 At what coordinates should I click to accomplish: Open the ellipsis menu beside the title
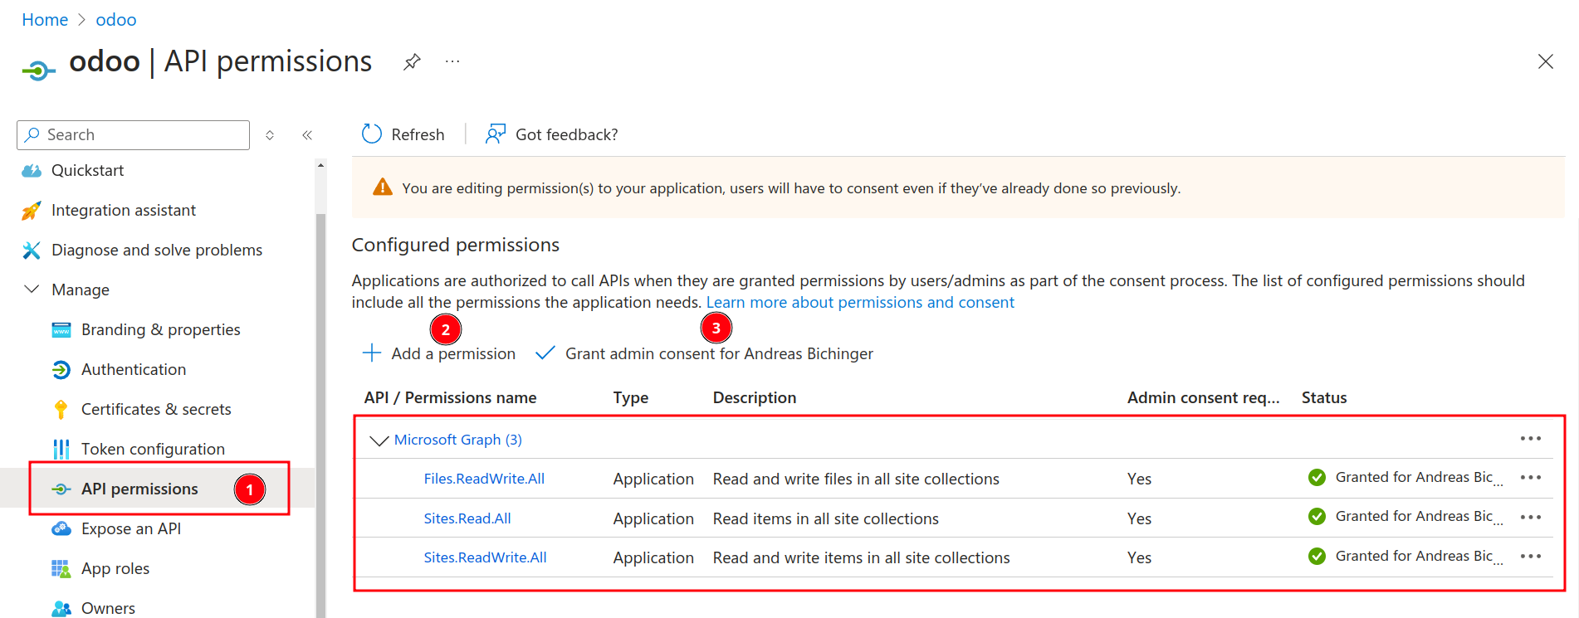click(x=452, y=62)
